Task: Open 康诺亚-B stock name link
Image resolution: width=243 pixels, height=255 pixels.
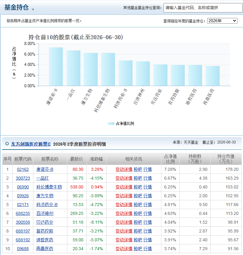Action: (x=45, y=170)
